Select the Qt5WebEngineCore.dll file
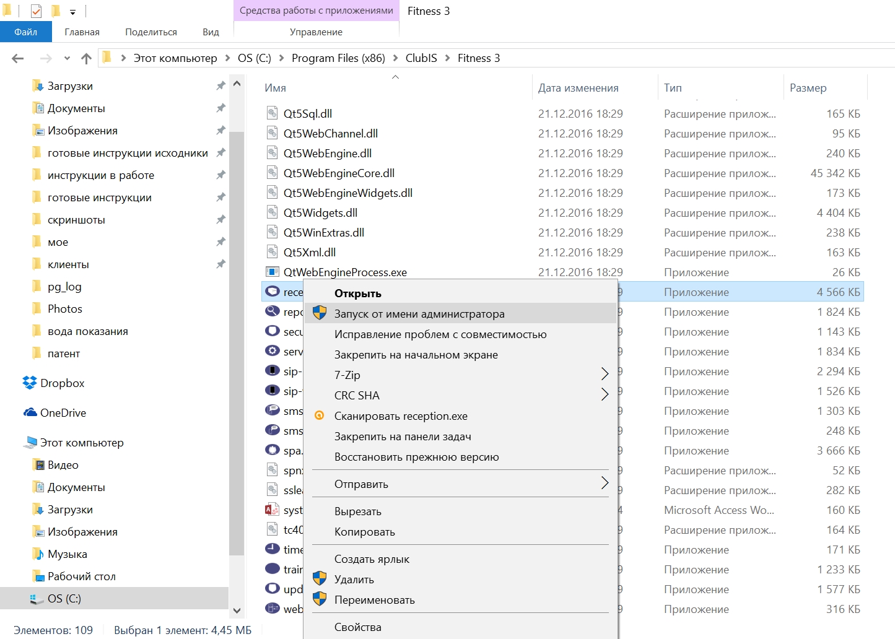Image resolution: width=895 pixels, height=639 pixels. 339,173
